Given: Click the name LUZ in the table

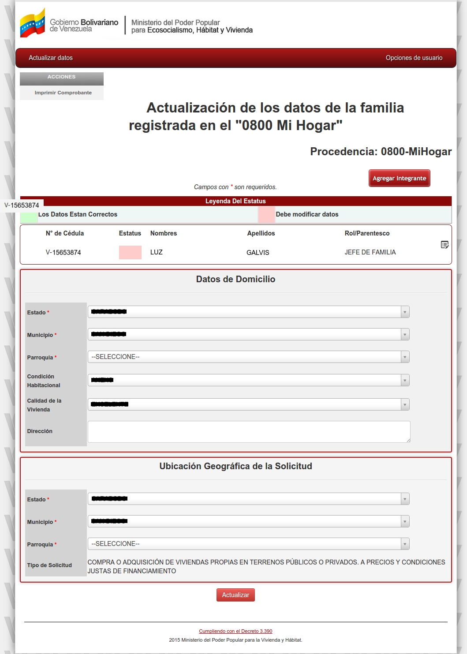Looking at the screenshot, I should [x=157, y=252].
